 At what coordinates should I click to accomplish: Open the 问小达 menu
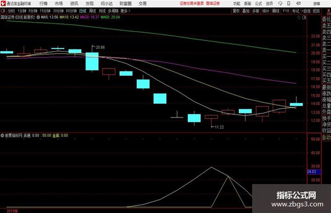pos(106,3)
